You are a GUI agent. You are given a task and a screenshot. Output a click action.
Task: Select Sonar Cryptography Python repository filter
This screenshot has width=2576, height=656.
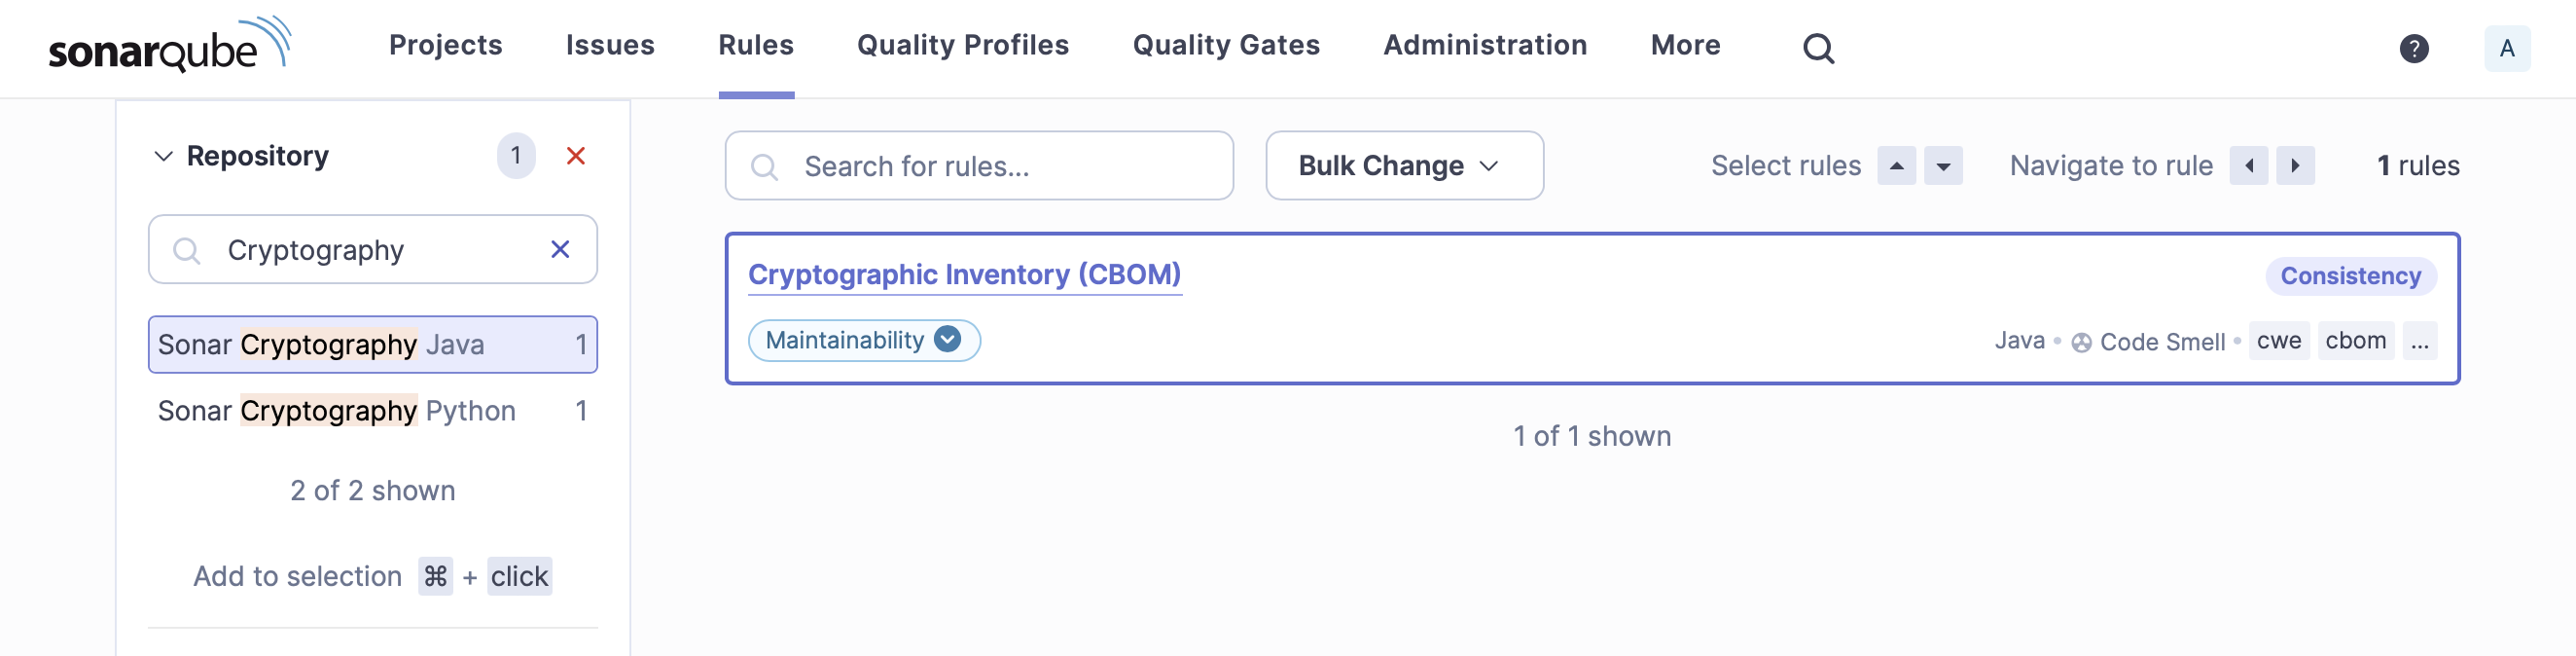(x=372, y=411)
